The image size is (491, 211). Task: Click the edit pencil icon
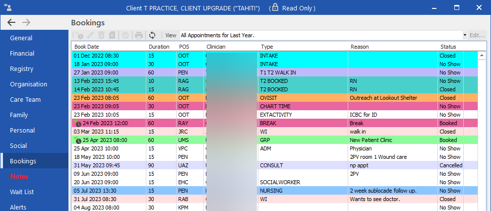coord(90,35)
